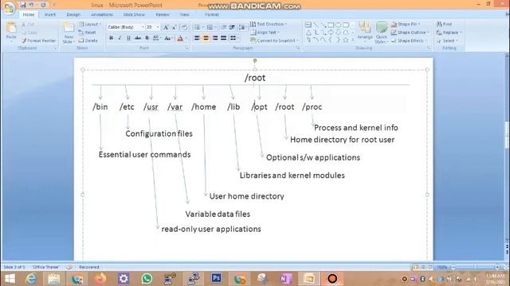
Task: Click the font color red A swatch
Action: [x=180, y=38]
